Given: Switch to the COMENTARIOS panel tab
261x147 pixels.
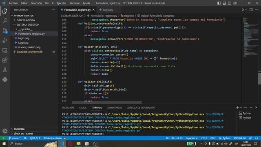Looking at the screenshot, I should (x=114, y=108).
